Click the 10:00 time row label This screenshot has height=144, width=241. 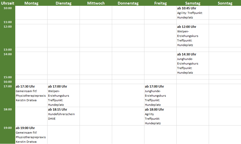(x=8, y=8)
